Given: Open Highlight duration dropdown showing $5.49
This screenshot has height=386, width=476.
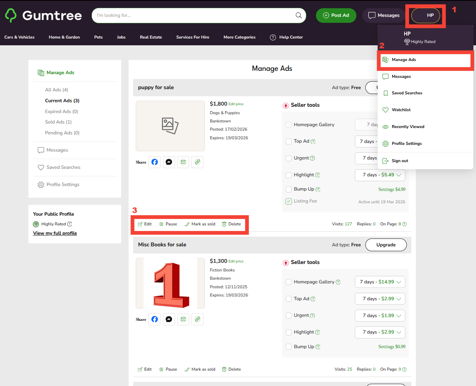Looking at the screenshot, I should 380,175.
